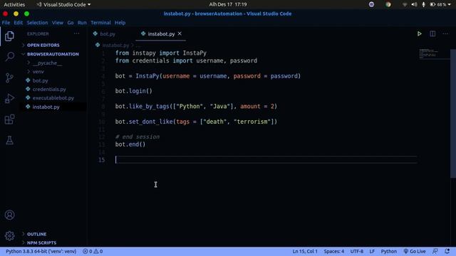Click Ln 15, Col 1 status item
The height and width of the screenshot is (256, 456).
coord(305,251)
